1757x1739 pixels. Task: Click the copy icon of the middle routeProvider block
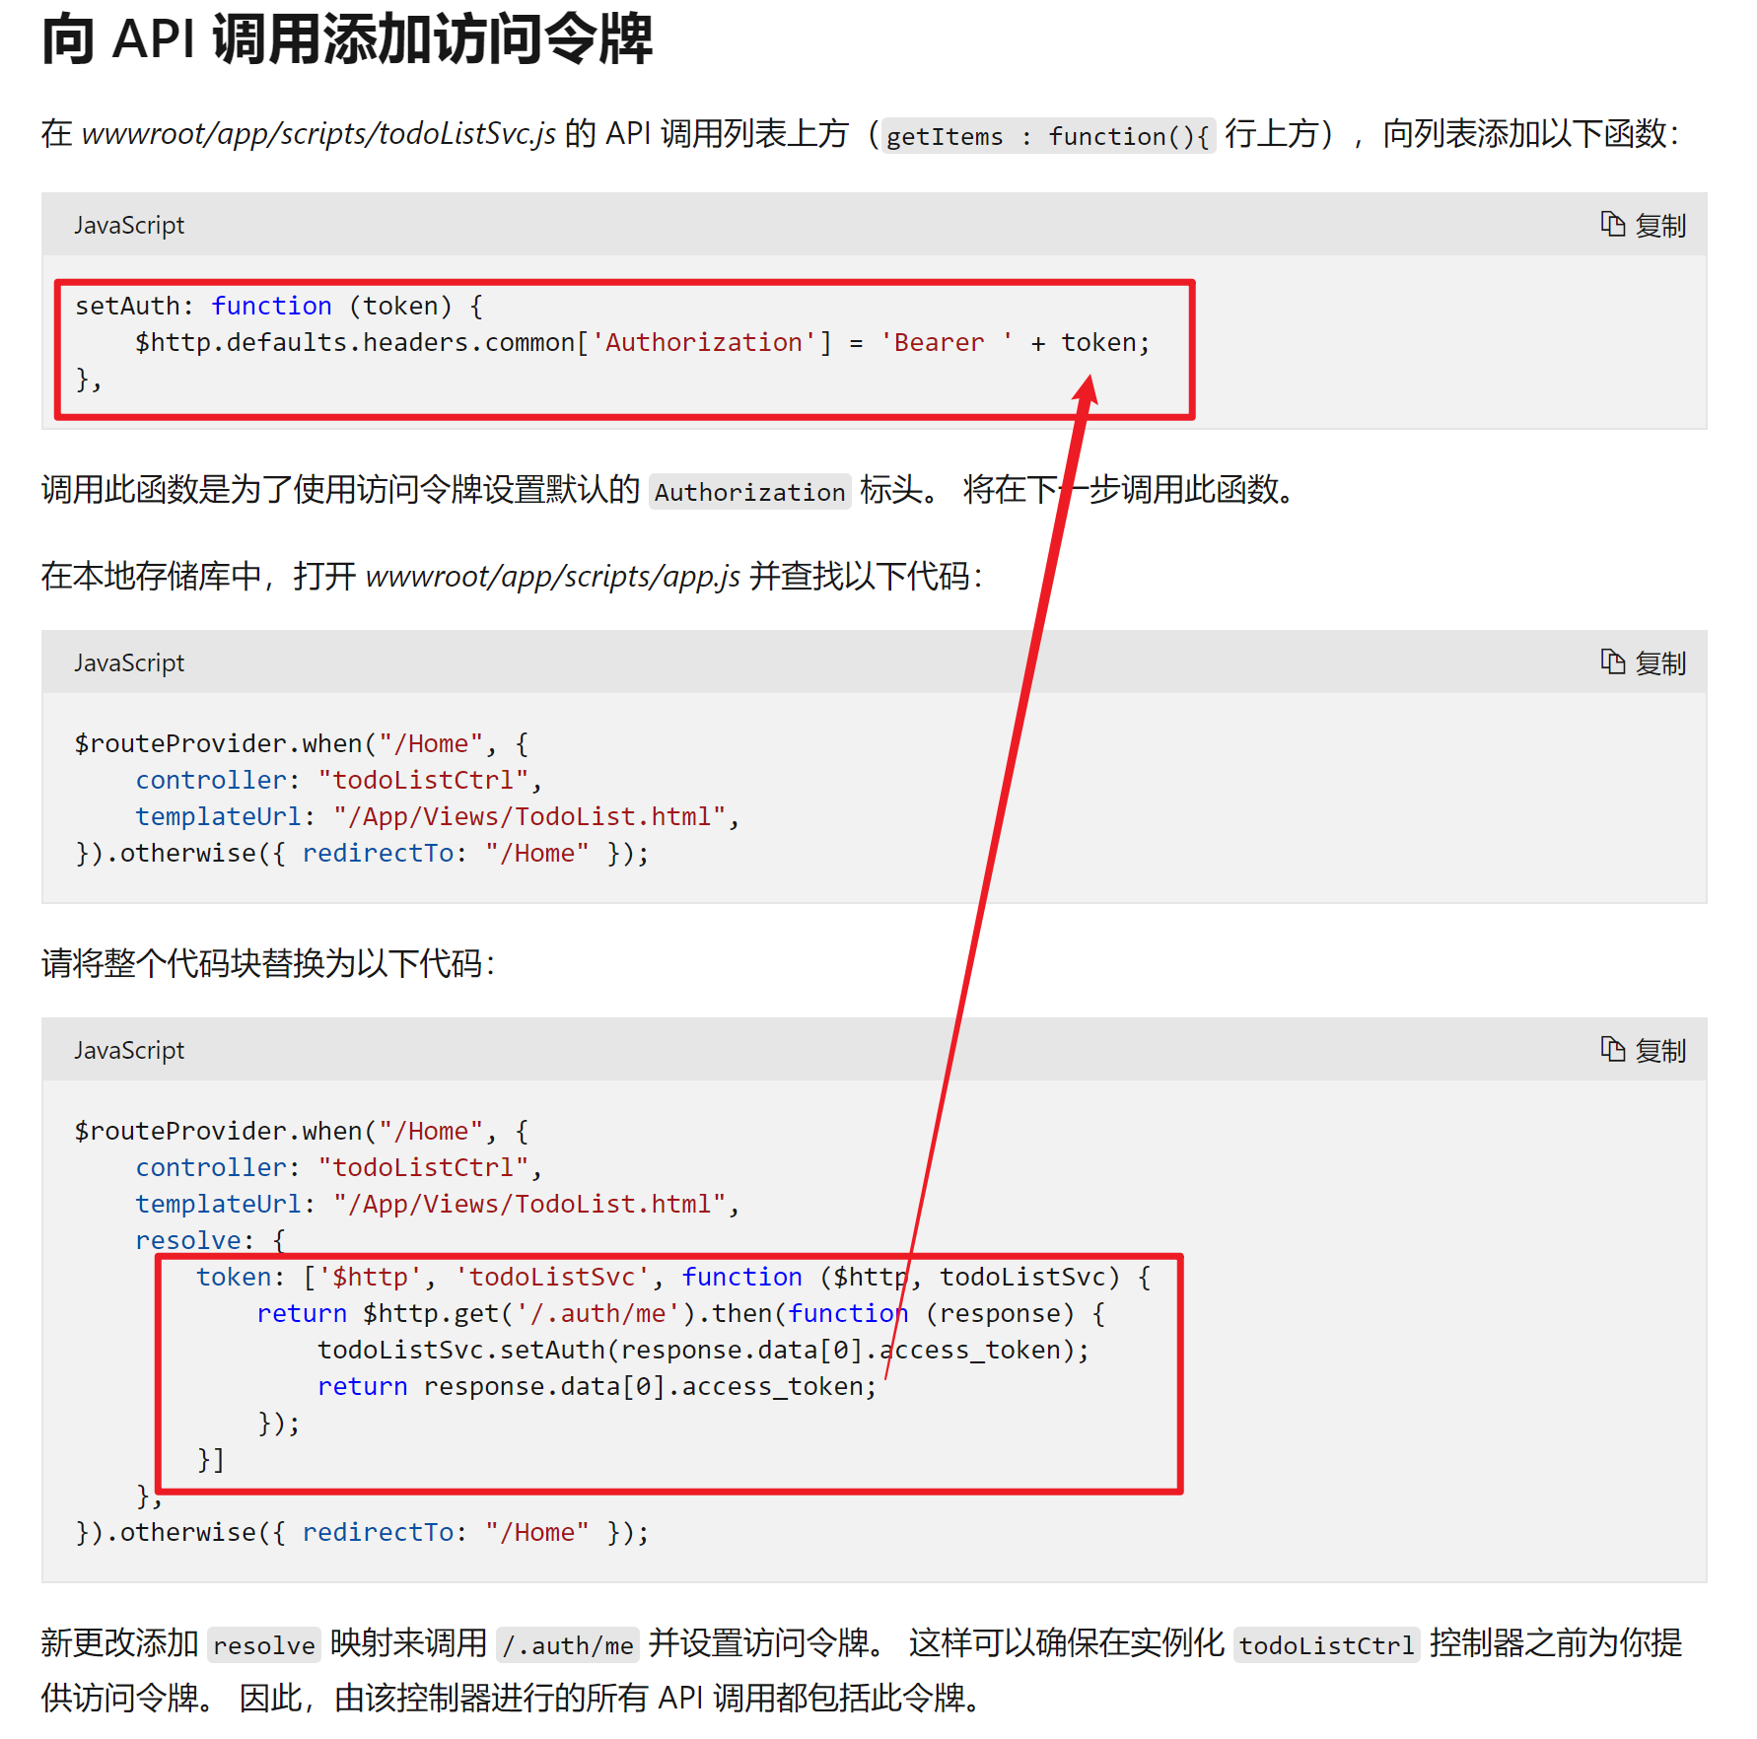[1643, 663]
